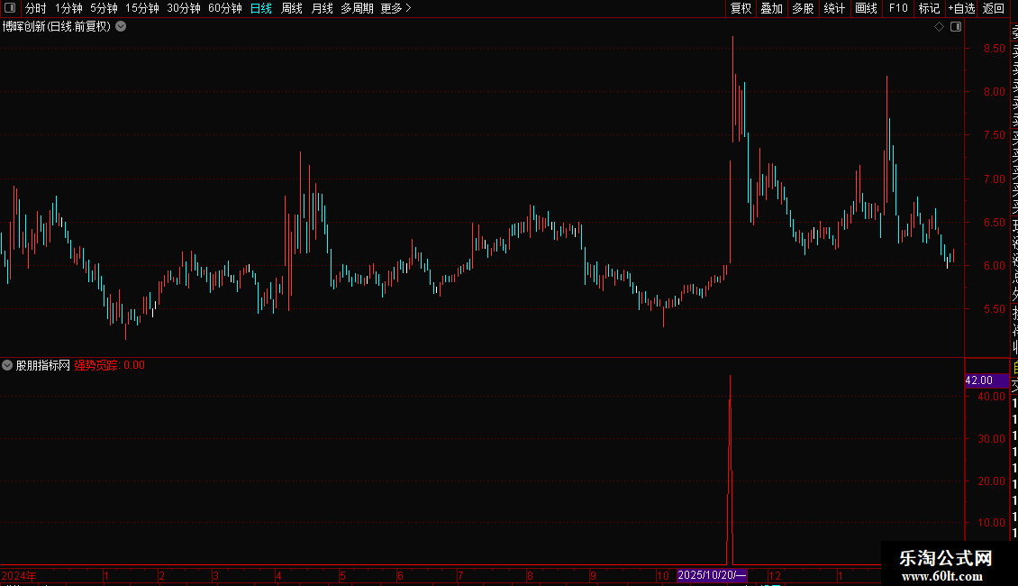Screen dimensions: 1018x586
Task: Toggle the left sidebar panel icon
Action: point(10,8)
